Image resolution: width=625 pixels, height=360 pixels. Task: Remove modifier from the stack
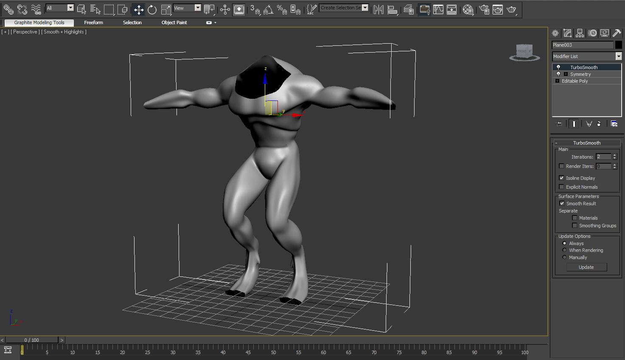(x=599, y=123)
